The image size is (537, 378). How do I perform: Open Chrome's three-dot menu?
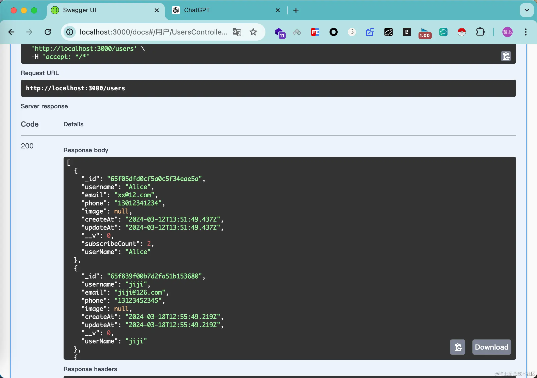526,32
